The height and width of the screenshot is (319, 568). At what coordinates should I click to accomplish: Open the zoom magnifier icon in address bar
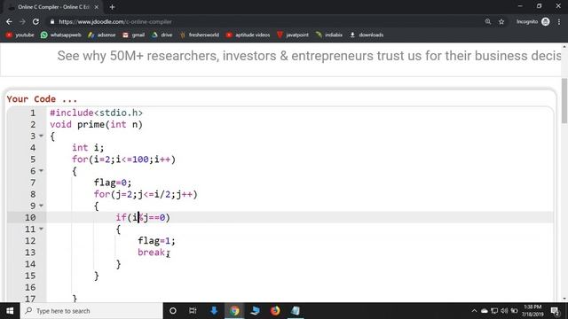point(488,21)
